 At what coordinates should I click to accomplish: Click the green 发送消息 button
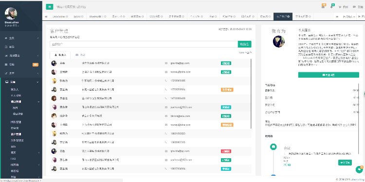328,75
